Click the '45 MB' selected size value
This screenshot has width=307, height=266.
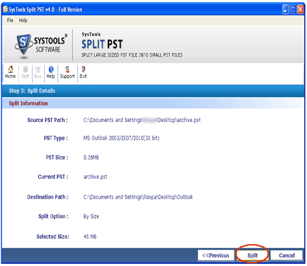(x=90, y=237)
